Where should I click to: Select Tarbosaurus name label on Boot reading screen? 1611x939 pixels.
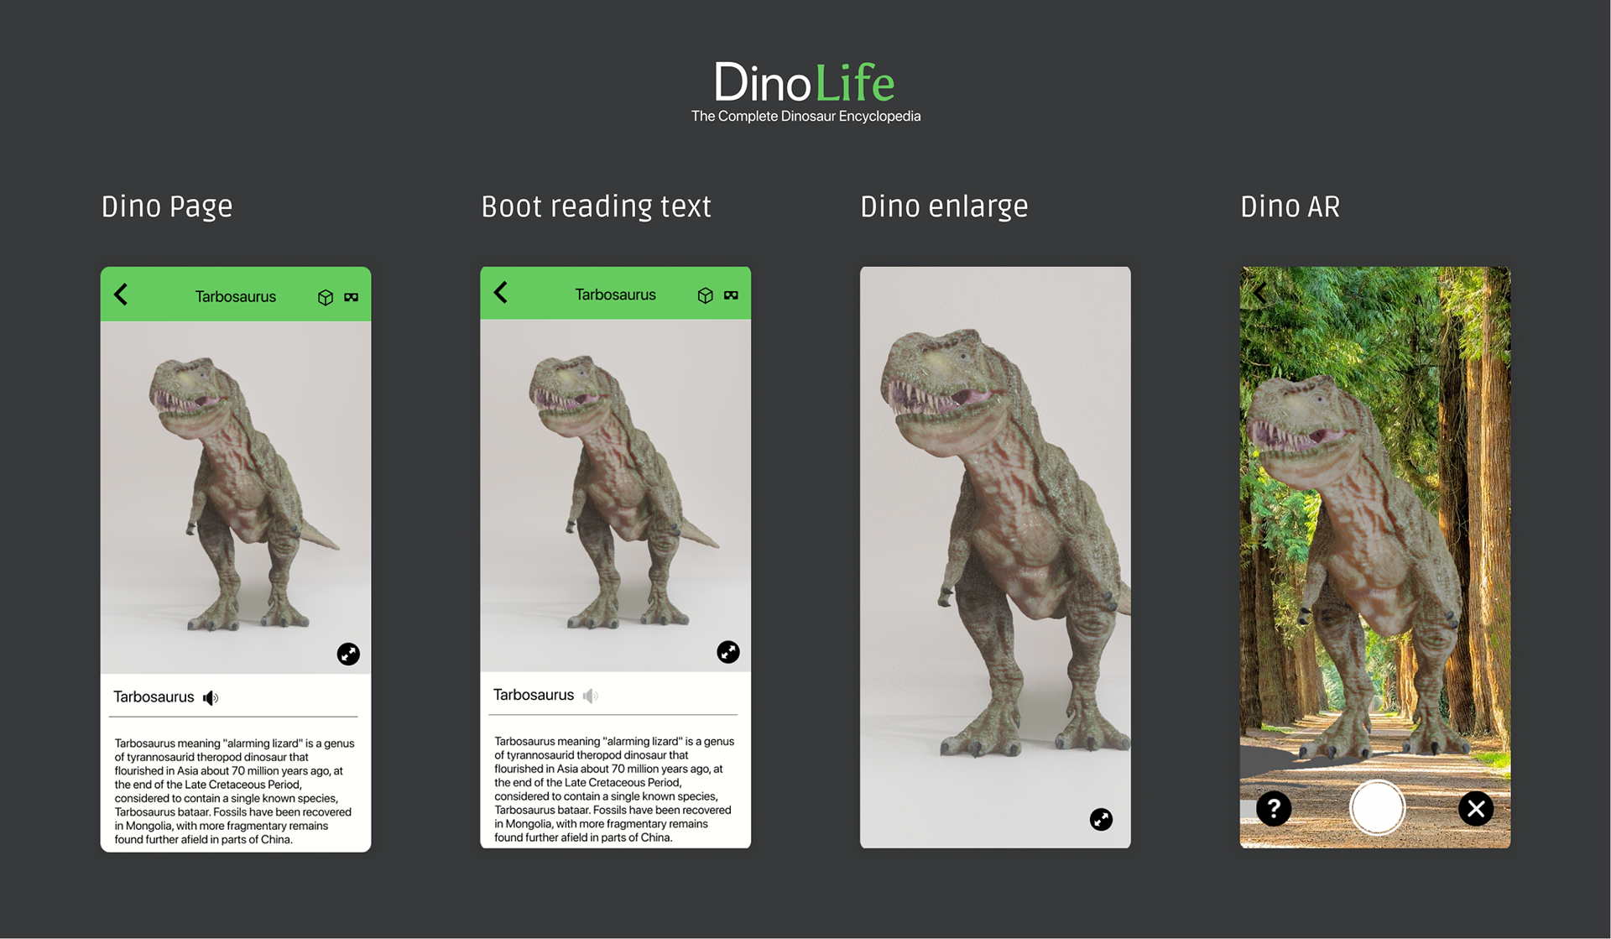click(534, 696)
